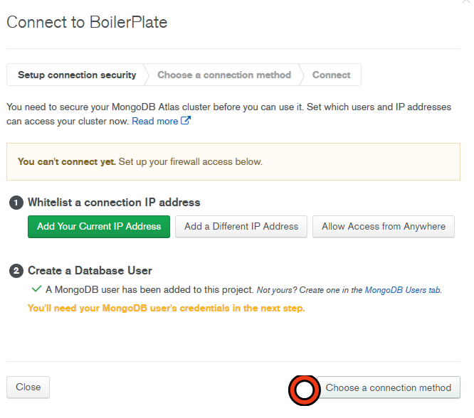
Task: Choose Allow Access from Anywhere
Action: point(383,227)
